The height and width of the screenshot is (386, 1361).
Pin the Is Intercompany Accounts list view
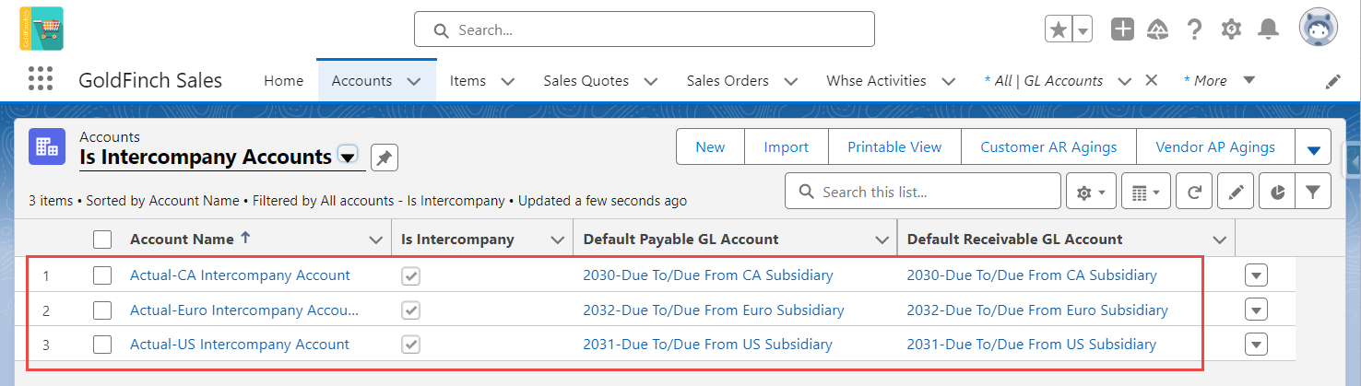pos(385,158)
